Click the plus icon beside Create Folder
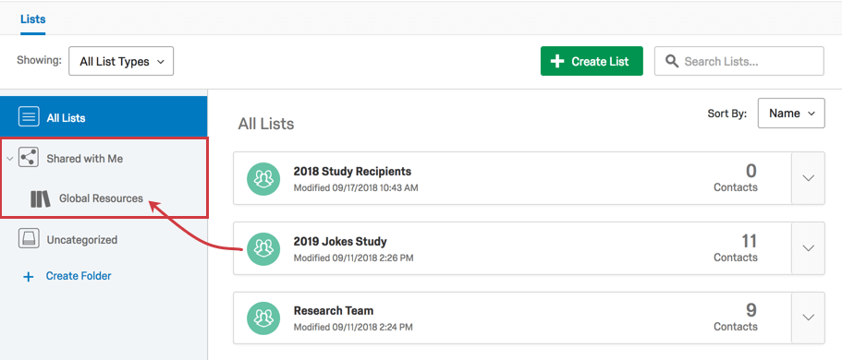 tap(28, 277)
